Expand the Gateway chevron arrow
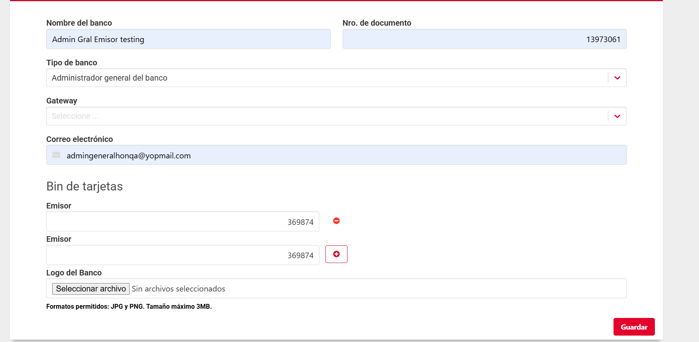699x342 pixels. click(x=617, y=116)
